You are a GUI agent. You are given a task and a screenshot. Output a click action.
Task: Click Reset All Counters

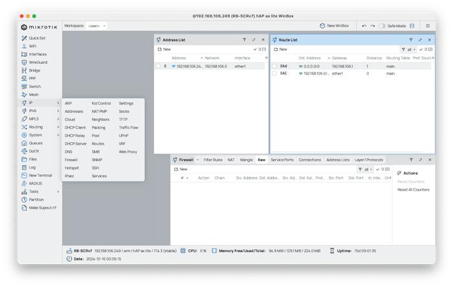[414, 190]
